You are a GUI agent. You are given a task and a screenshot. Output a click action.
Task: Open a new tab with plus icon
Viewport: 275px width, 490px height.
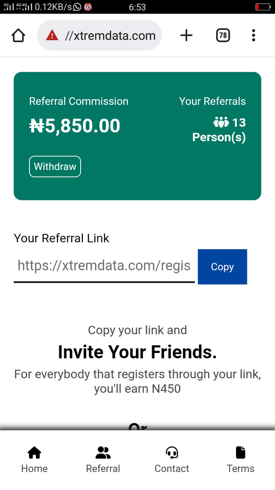click(x=186, y=35)
